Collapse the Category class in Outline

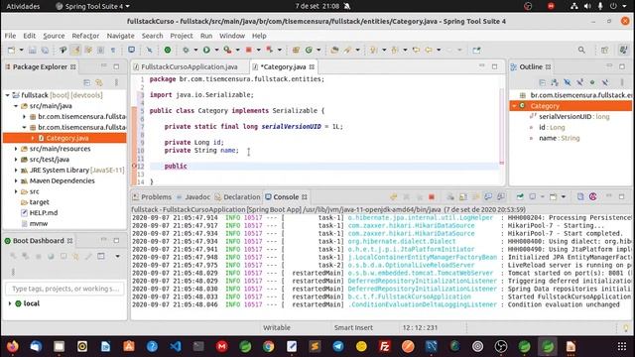tap(514, 106)
